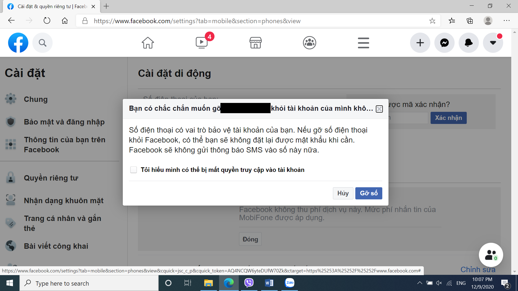Image resolution: width=518 pixels, height=291 pixels.
Task: Open a new browser tab
Action: click(106, 6)
